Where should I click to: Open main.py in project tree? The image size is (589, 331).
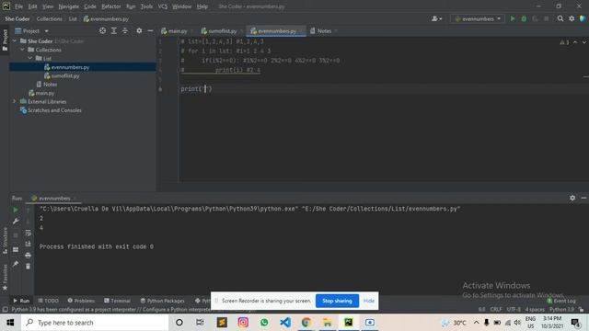tap(45, 93)
